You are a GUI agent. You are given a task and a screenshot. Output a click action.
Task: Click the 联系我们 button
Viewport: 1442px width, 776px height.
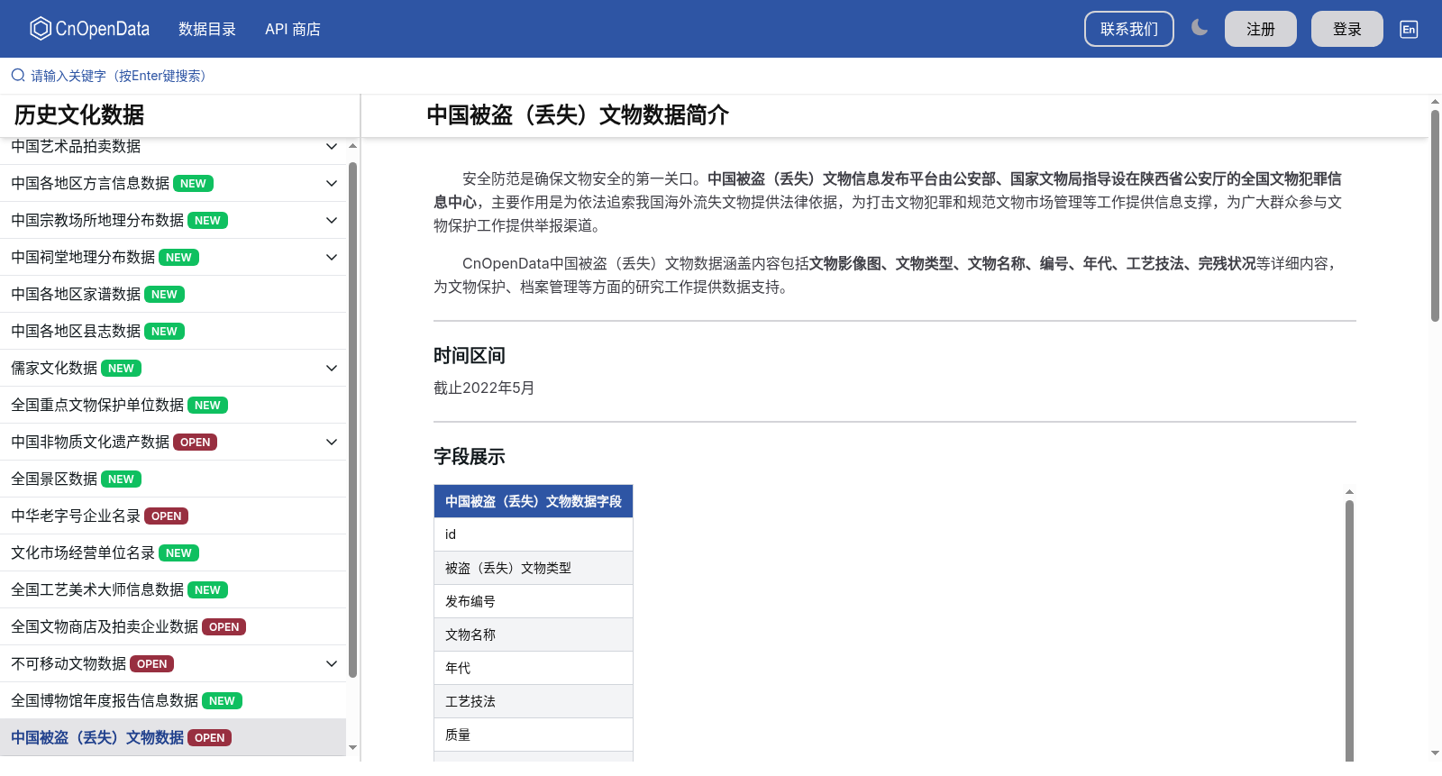(x=1129, y=29)
